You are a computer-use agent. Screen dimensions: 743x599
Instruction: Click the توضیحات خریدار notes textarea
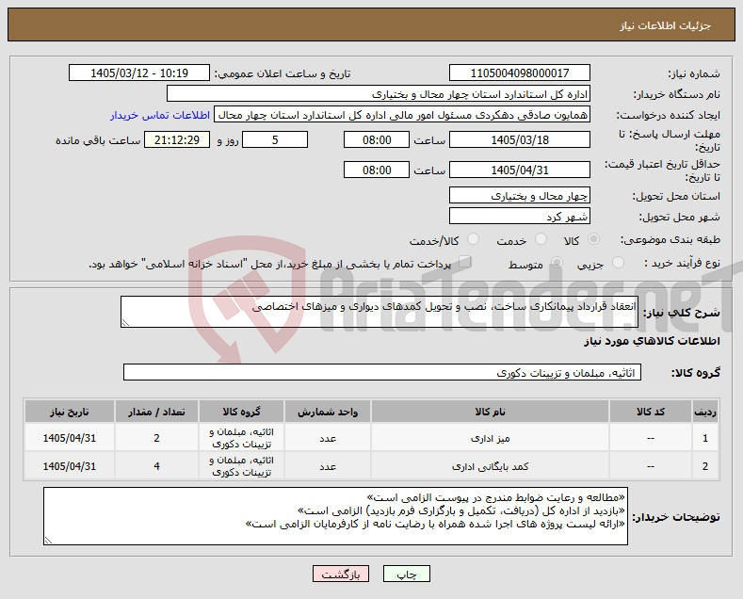(x=335, y=516)
